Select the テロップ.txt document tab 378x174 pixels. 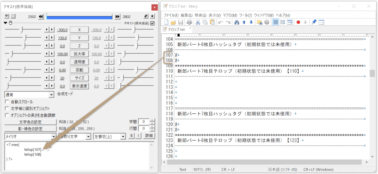point(176,30)
